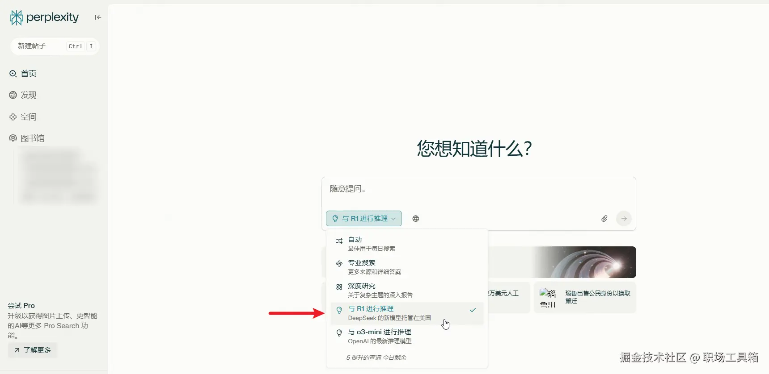
Task: Click the 最佳用于每日搜索 description
Action: click(x=372, y=249)
